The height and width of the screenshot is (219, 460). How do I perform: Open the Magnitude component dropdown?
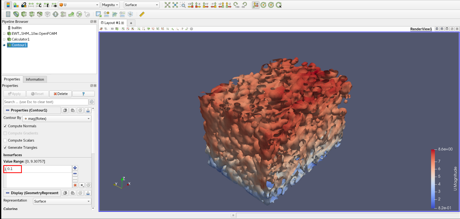(110, 5)
